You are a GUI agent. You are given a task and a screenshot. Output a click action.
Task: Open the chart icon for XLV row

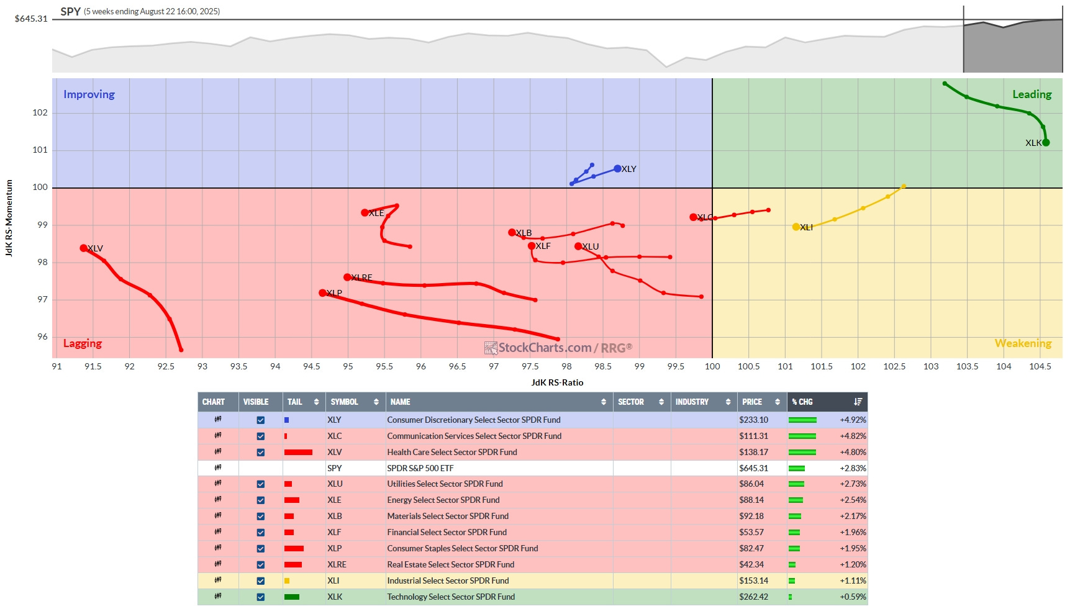[218, 452]
